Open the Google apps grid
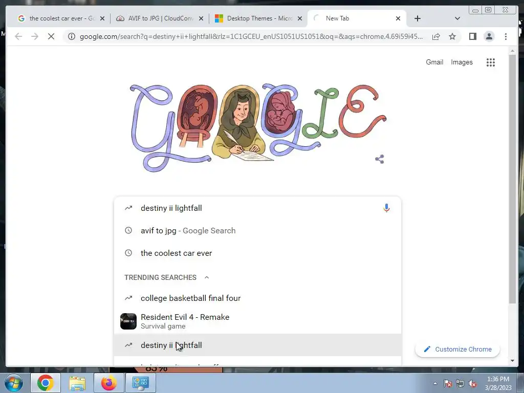 click(490, 62)
